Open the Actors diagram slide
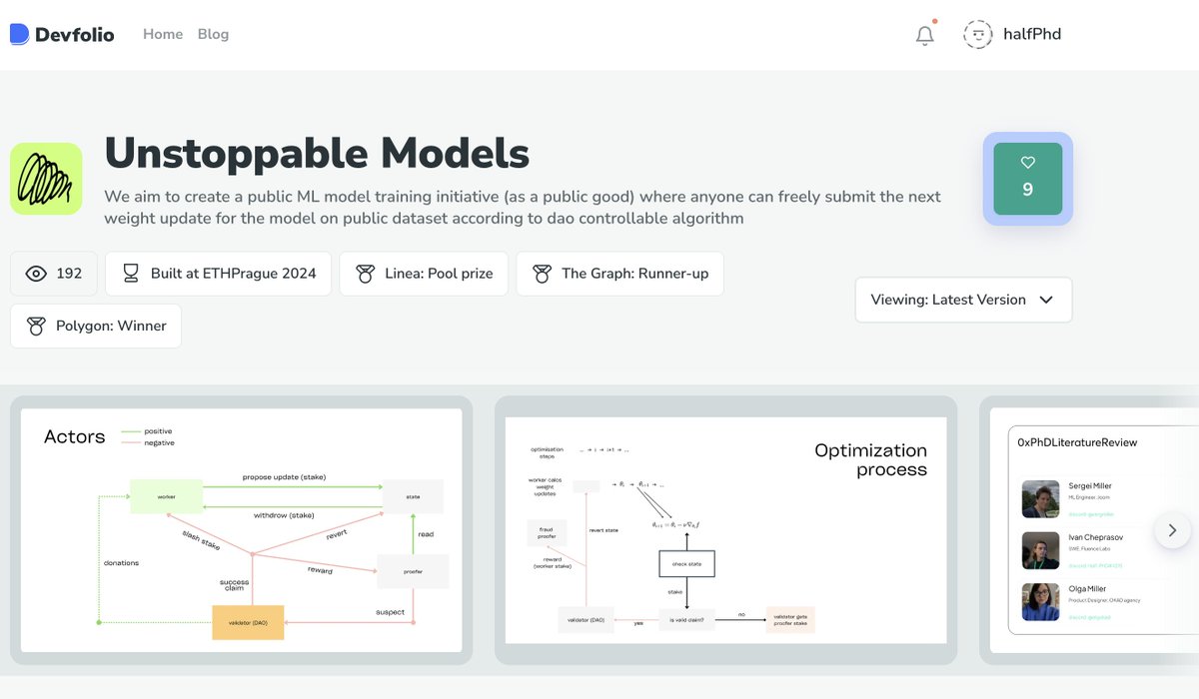This screenshot has height=699, width=1199. (241, 530)
